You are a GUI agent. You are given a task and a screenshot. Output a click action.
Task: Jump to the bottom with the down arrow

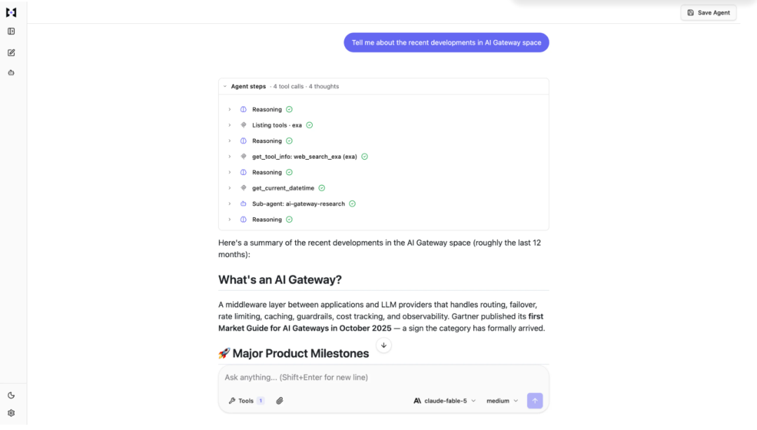click(x=384, y=345)
